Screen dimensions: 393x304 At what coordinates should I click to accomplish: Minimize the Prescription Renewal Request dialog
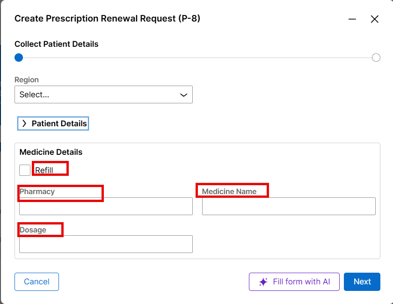pyautogui.click(x=352, y=19)
